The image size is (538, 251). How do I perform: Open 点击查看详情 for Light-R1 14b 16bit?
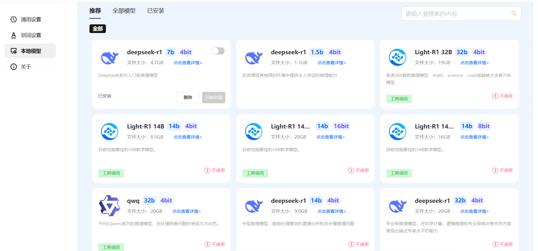tap(331, 137)
